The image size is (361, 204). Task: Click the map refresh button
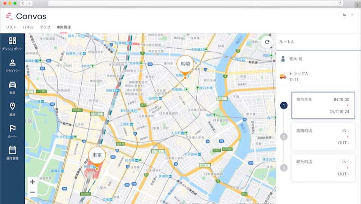267,42
